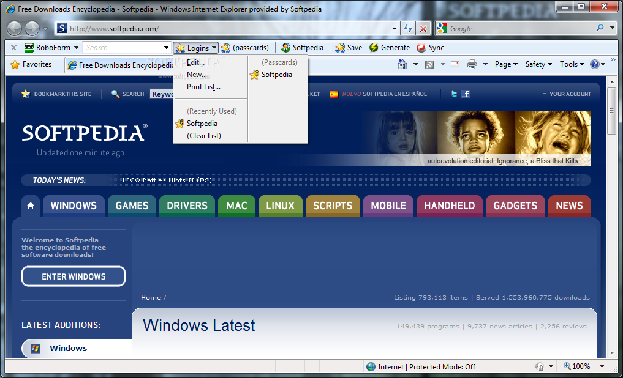The width and height of the screenshot is (623, 378).
Task: Click the blue Help question mark icon
Action: pyautogui.click(x=595, y=64)
